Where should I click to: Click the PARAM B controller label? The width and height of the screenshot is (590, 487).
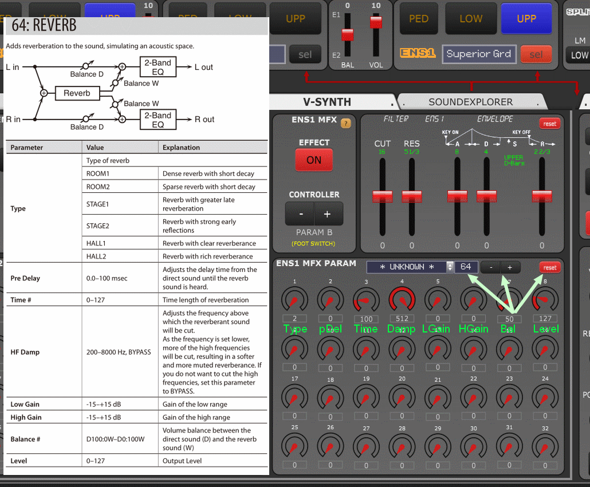(x=314, y=232)
